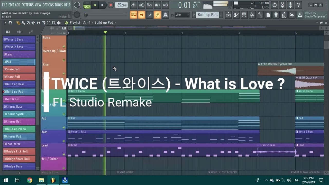Select the Select tool
The image size is (329, 185).
point(48,23)
